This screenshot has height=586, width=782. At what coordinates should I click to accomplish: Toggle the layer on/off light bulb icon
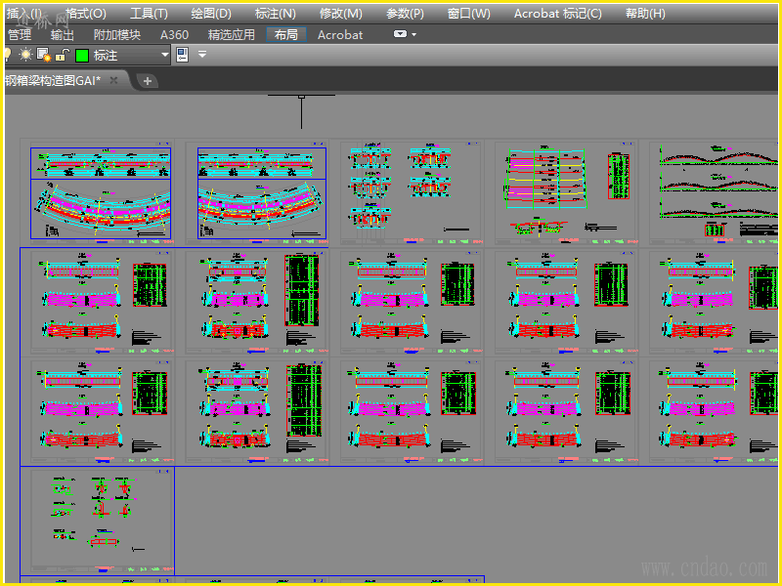click(x=8, y=56)
